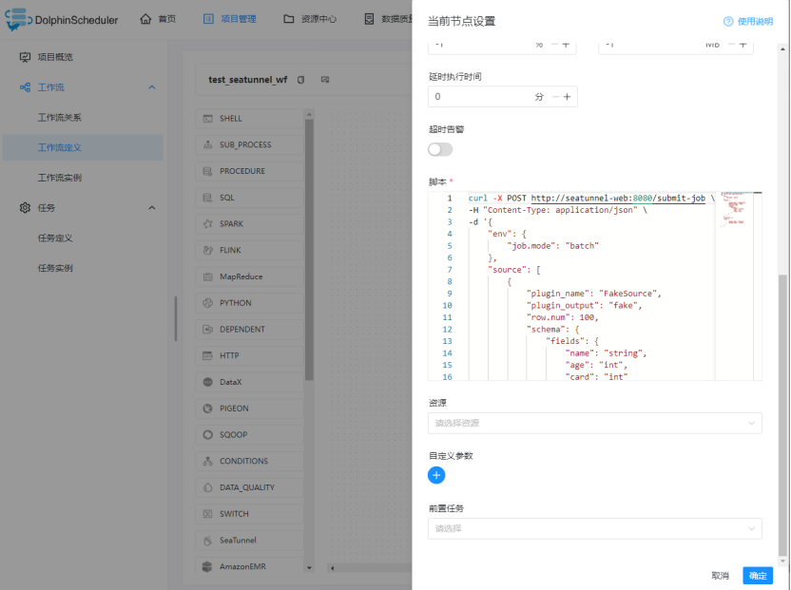Select the SHELL task icon

(208, 119)
